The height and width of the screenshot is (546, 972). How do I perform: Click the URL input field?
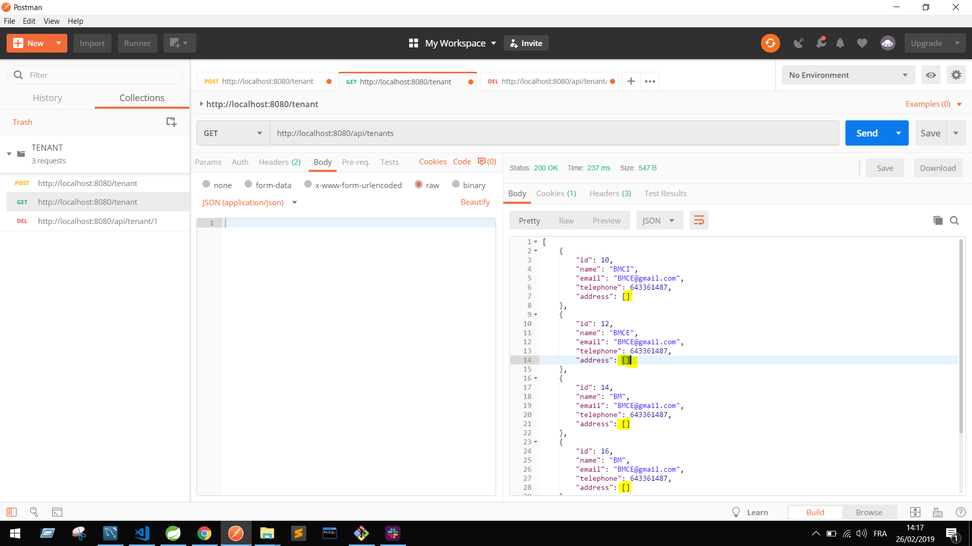(x=553, y=132)
